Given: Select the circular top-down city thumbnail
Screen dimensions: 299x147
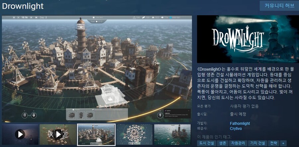Looking at the screenshot, I should tap(134, 134).
